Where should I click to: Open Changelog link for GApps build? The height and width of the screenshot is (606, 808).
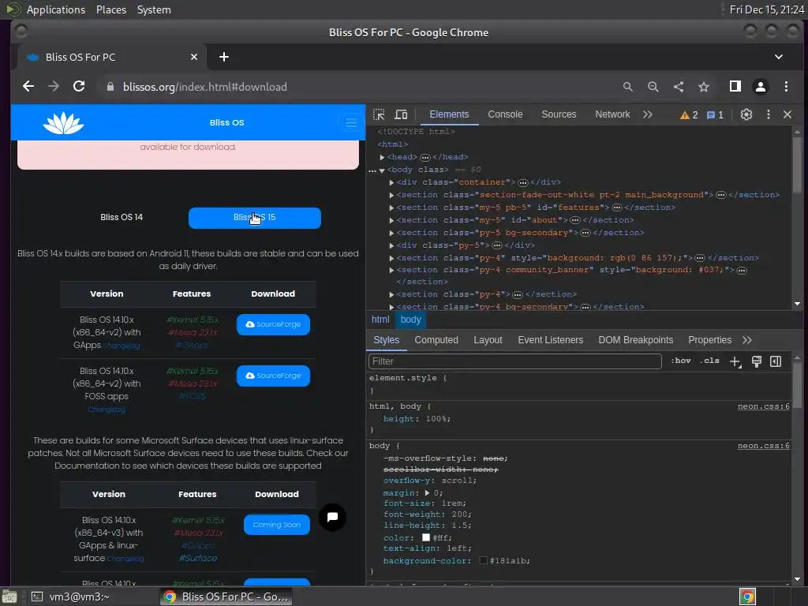[122, 346]
